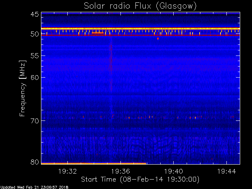Click the red square marker near 51 MHz
Image resolution: width=252 pixels, height=189 pixels.
point(158,39)
